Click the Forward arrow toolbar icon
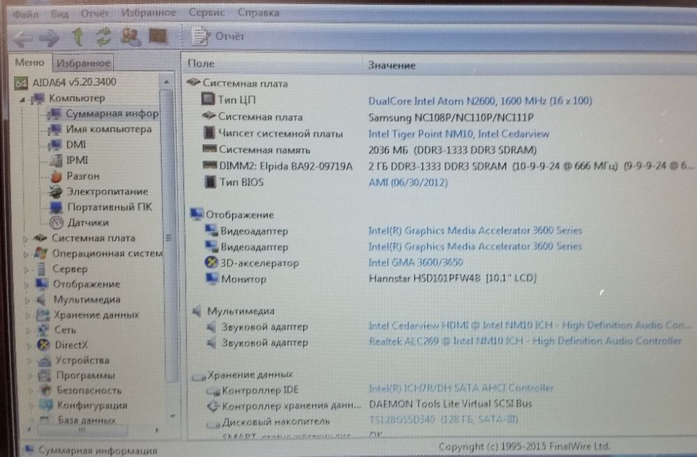This screenshot has width=697, height=457. point(49,38)
